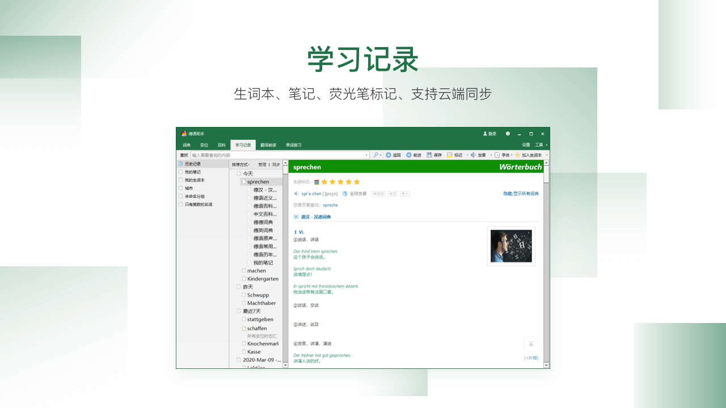Click the 登录 login button
This screenshot has width=726, height=408.
point(489,134)
